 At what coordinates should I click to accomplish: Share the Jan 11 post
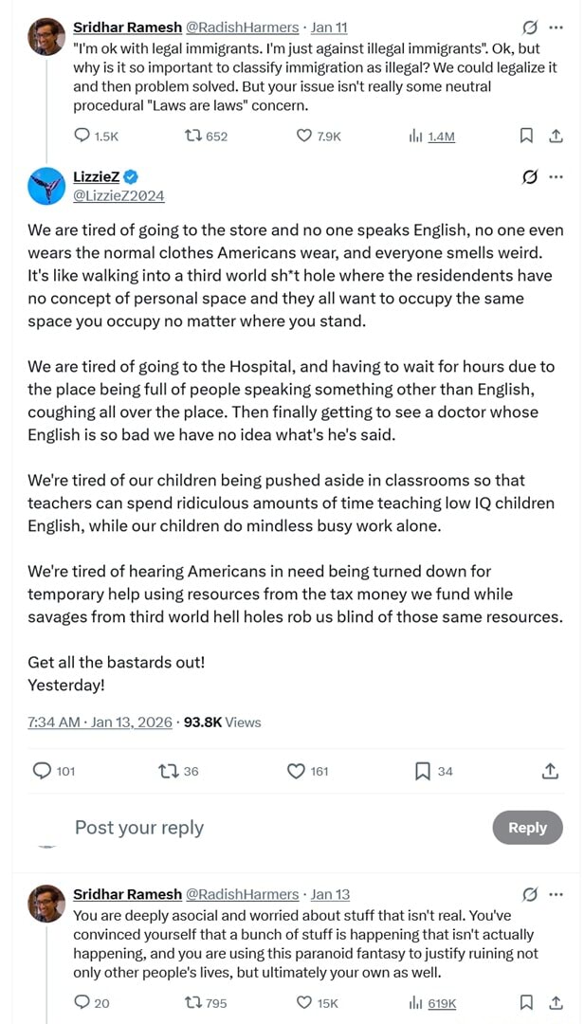click(x=556, y=136)
